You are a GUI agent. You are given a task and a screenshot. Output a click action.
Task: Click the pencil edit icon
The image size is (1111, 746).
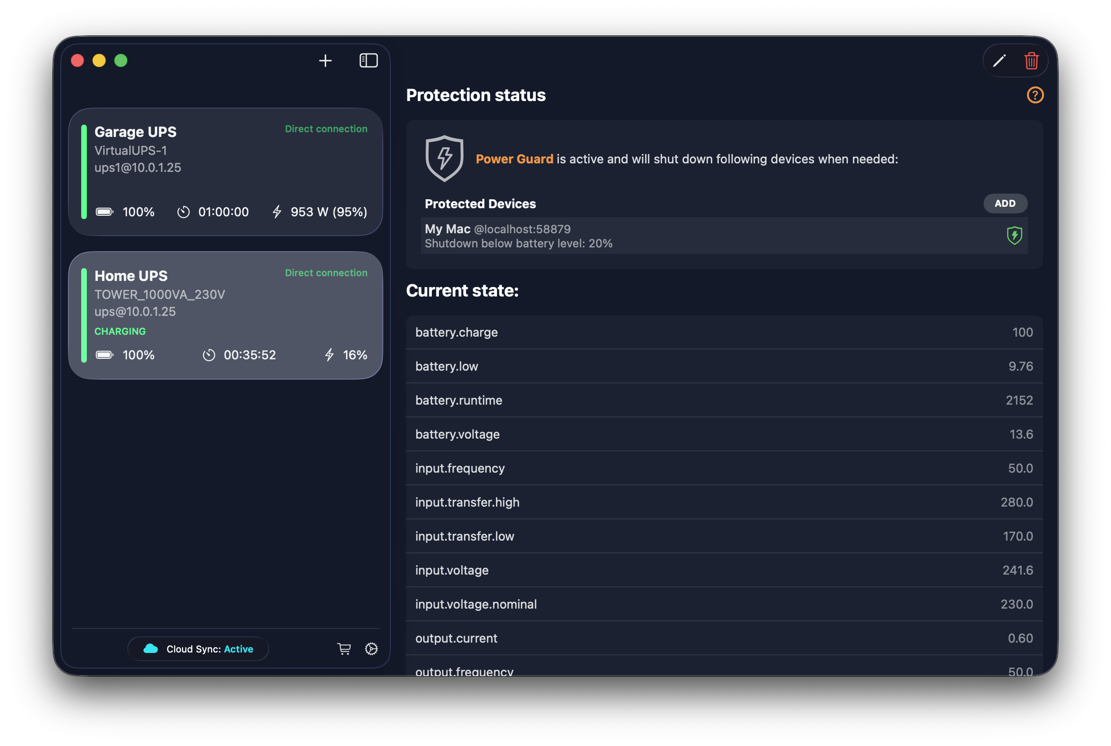1000,61
